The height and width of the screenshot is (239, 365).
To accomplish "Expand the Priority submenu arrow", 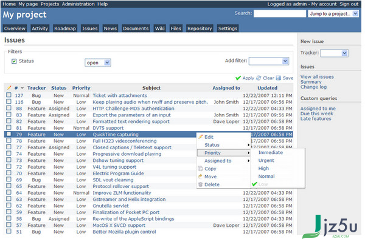I will pos(249,153).
